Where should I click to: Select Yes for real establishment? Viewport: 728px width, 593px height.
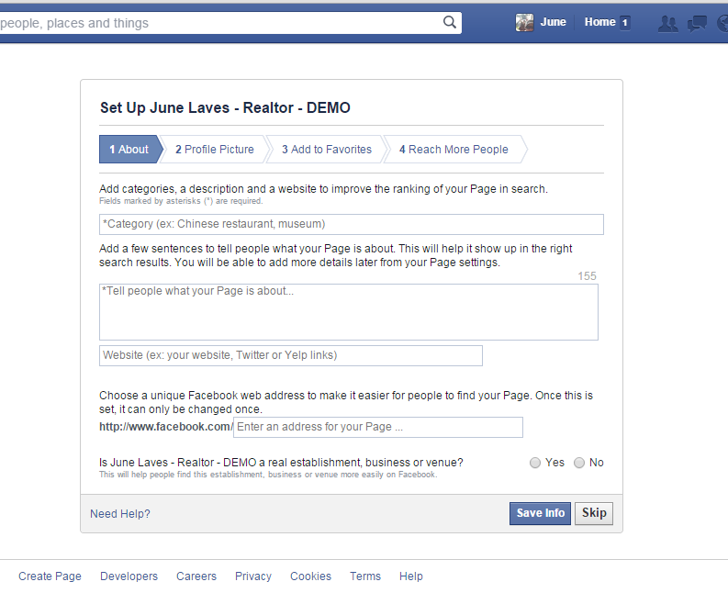click(x=535, y=463)
